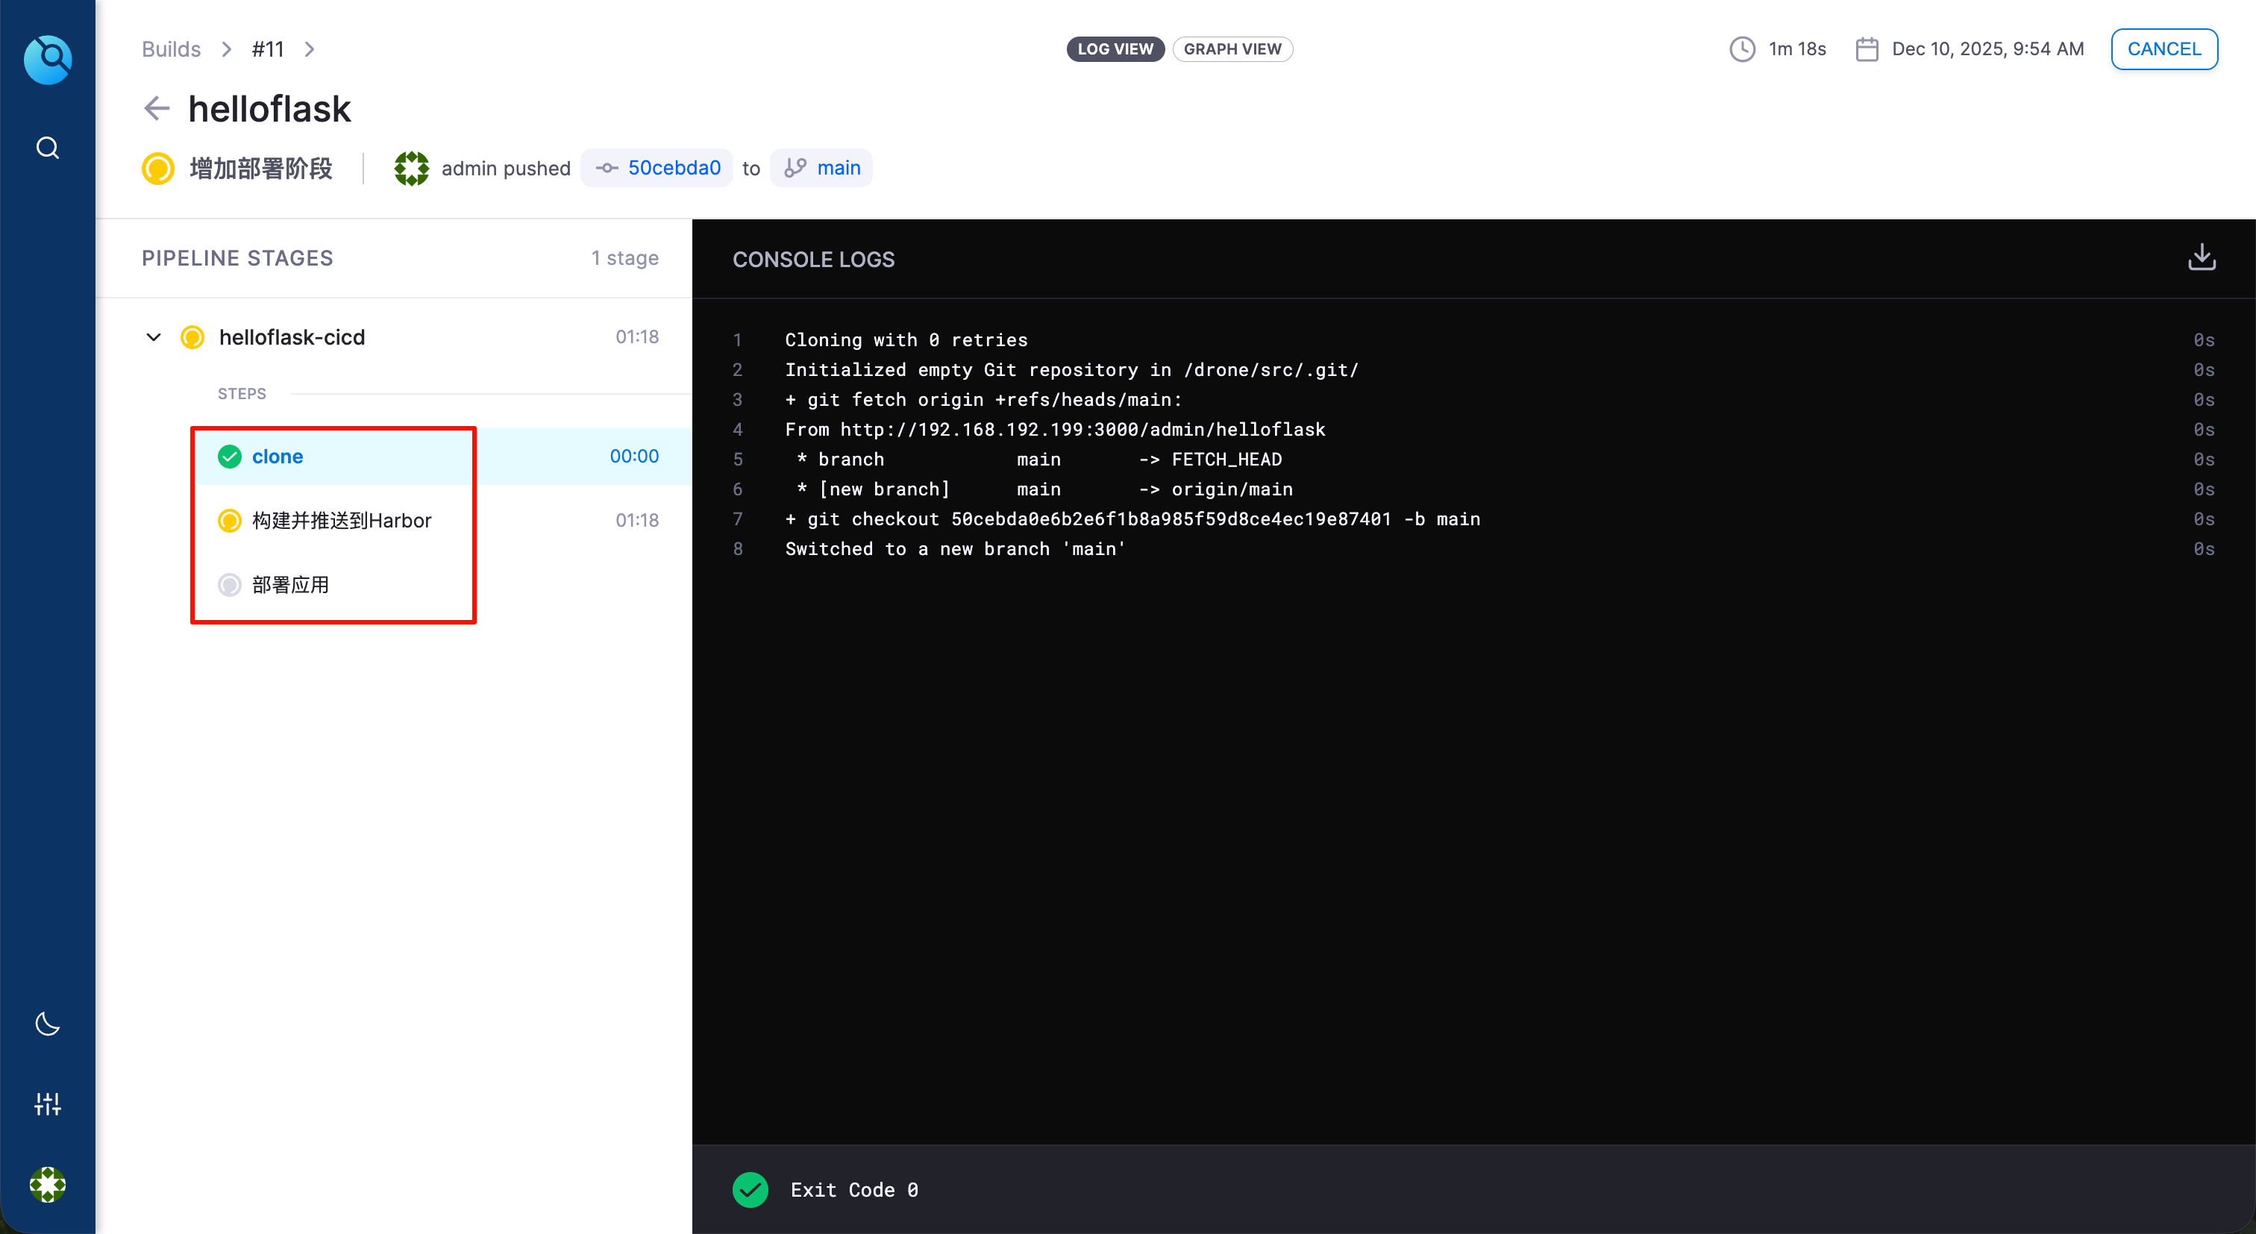Click admin avatar next to pushed text
This screenshot has height=1234, width=2256.
click(411, 168)
